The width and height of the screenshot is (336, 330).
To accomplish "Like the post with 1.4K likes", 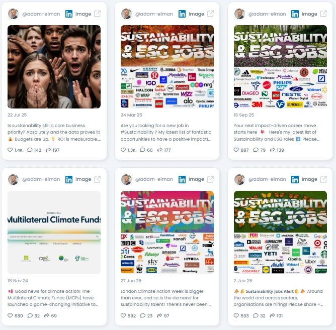I will point(10,150).
